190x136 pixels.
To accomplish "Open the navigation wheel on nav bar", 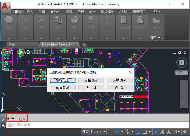I will pos(184,88).
